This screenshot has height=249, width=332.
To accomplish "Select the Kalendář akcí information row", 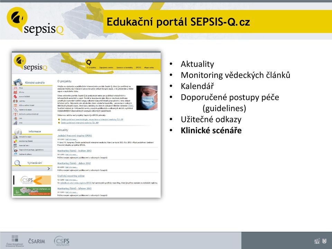I will coord(32,146).
